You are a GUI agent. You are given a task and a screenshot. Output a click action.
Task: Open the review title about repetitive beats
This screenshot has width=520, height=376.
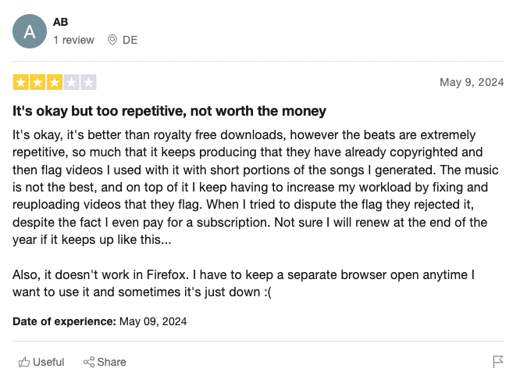pyautogui.click(x=169, y=111)
